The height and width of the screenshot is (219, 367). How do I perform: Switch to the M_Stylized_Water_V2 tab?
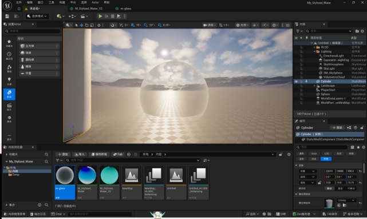click(89, 9)
